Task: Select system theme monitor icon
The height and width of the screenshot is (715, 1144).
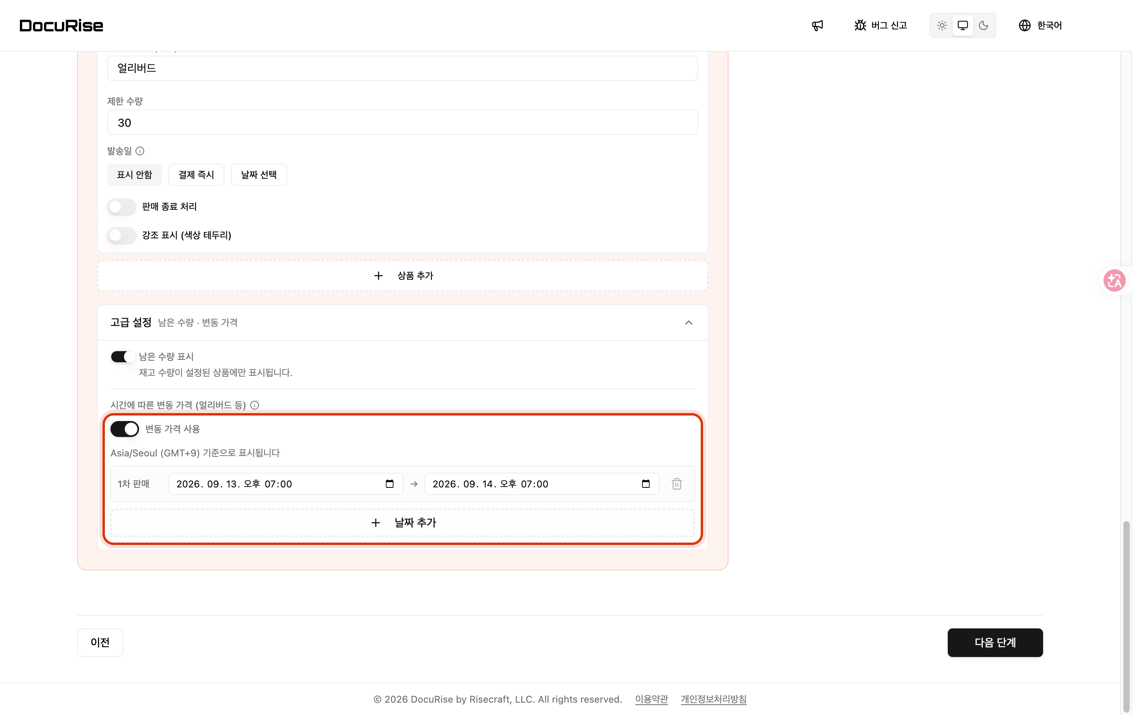Action: [x=962, y=25]
